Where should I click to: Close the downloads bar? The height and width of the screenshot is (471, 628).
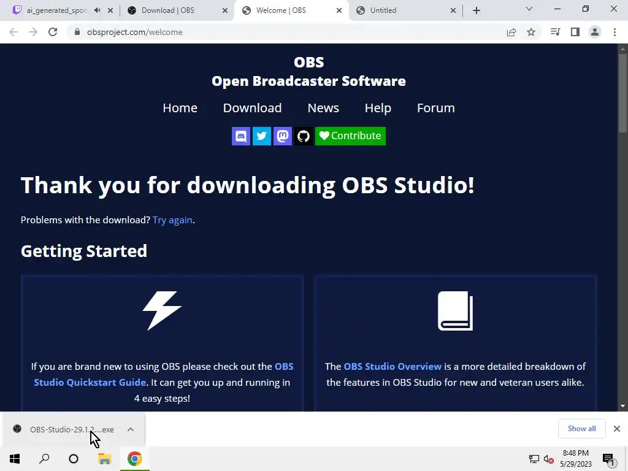(617, 429)
